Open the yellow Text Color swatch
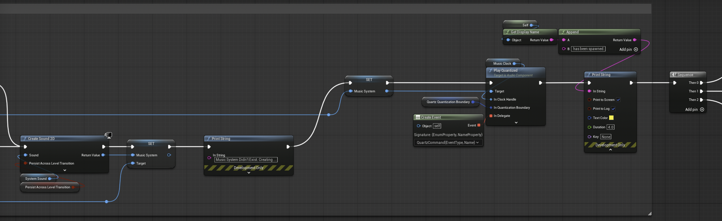 coord(611,118)
